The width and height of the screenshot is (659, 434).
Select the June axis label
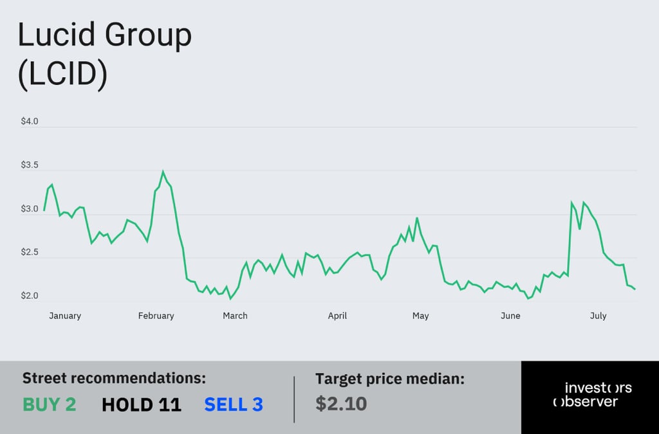(x=510, y=316)
